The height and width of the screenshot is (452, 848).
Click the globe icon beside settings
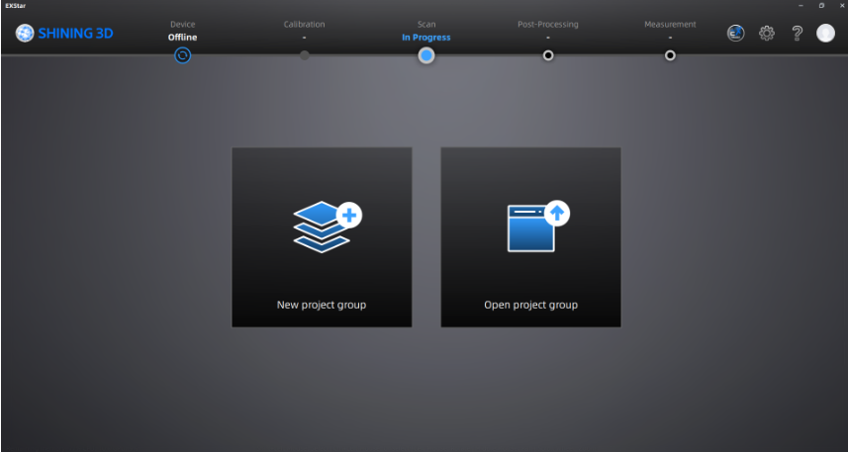[736, 33]
